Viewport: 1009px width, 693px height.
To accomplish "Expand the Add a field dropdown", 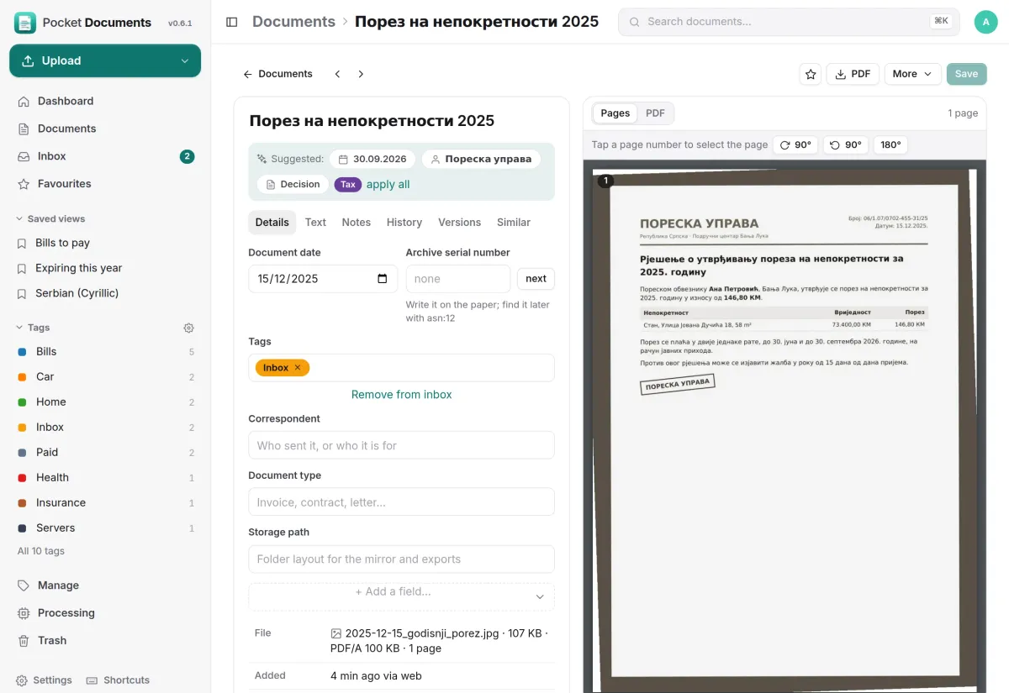I will pyautogui.click(x=401, y=596).
